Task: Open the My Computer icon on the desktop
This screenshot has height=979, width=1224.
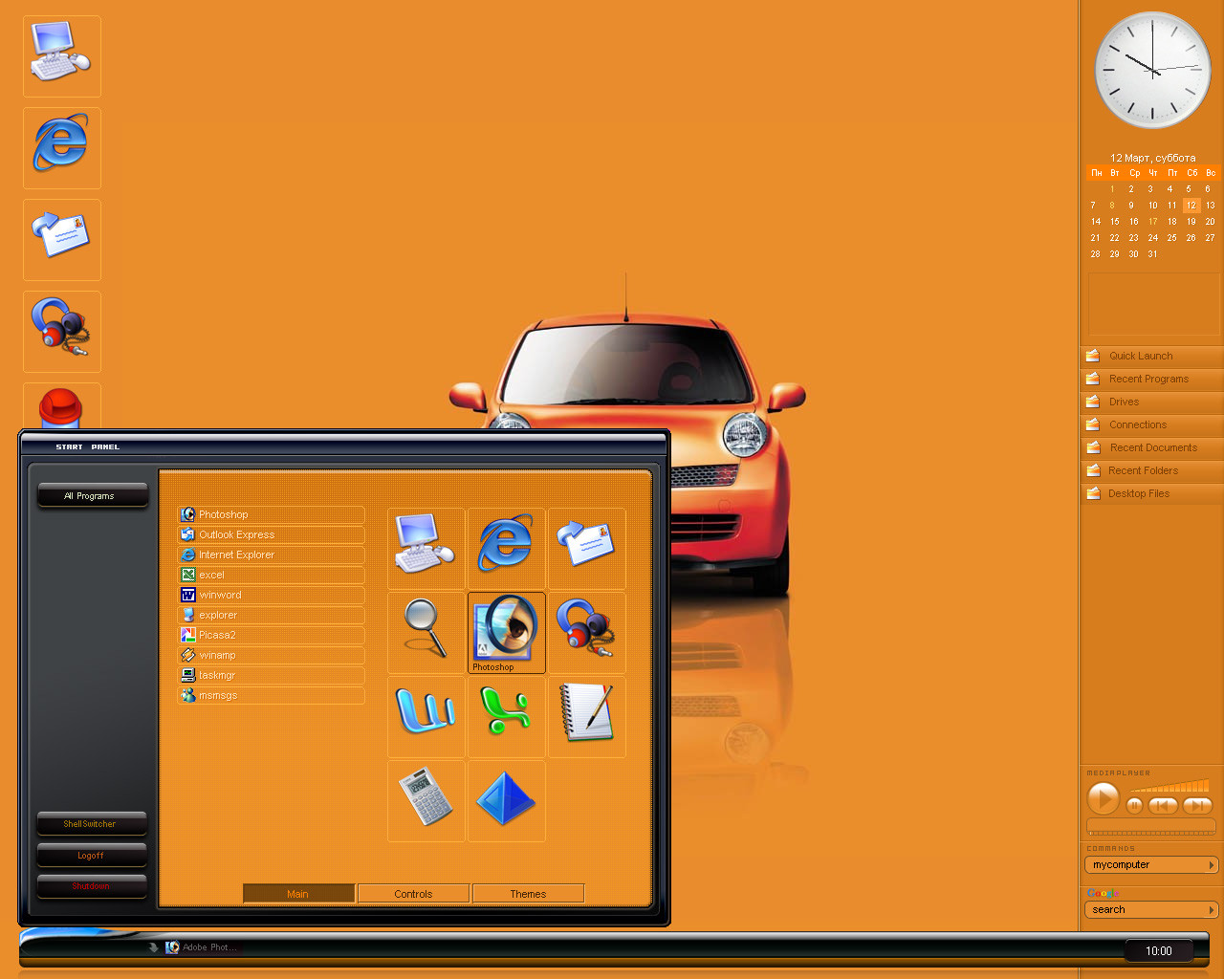Action: [x=61, y=55]
